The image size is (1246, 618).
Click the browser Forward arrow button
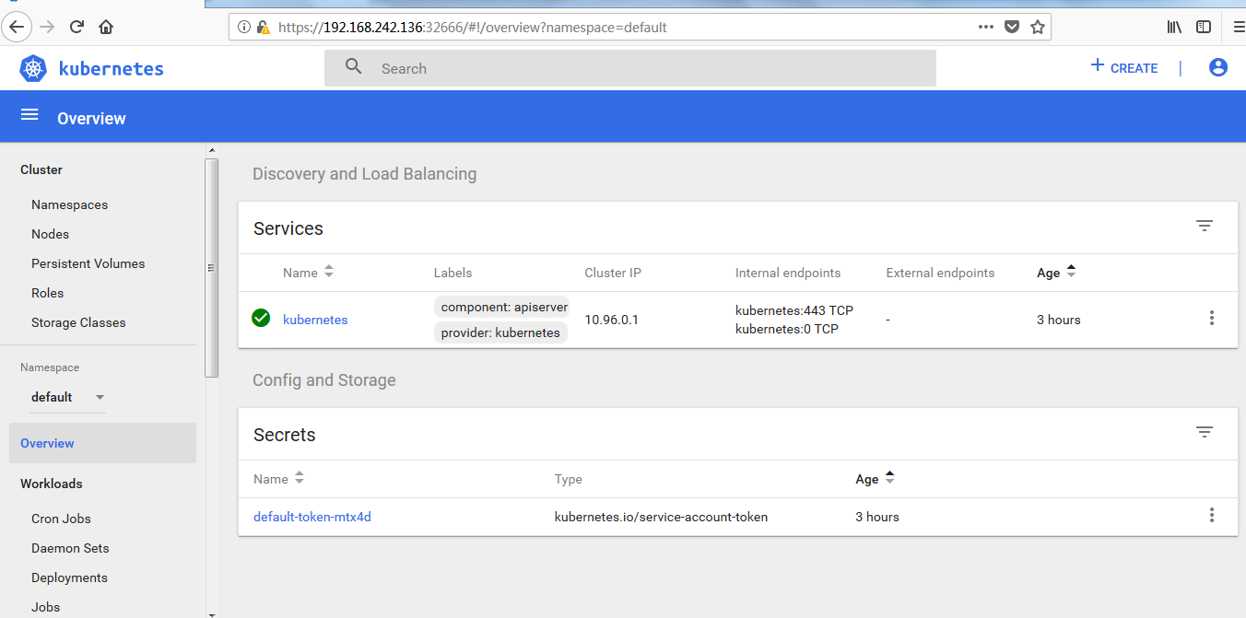(48, 27)
